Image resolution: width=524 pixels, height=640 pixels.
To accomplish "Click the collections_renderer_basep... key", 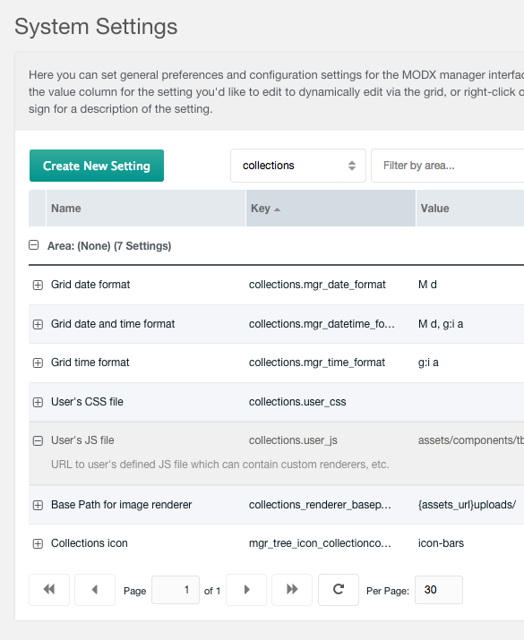I will point(320,505).
